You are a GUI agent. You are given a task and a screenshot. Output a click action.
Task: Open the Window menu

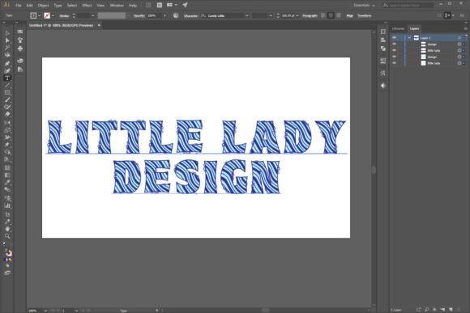point(117,5)
